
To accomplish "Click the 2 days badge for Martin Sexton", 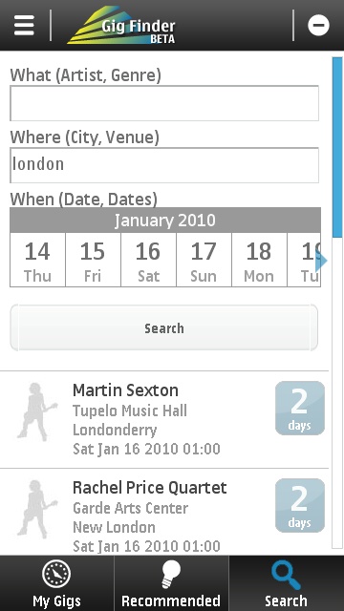I will point(300,408).
